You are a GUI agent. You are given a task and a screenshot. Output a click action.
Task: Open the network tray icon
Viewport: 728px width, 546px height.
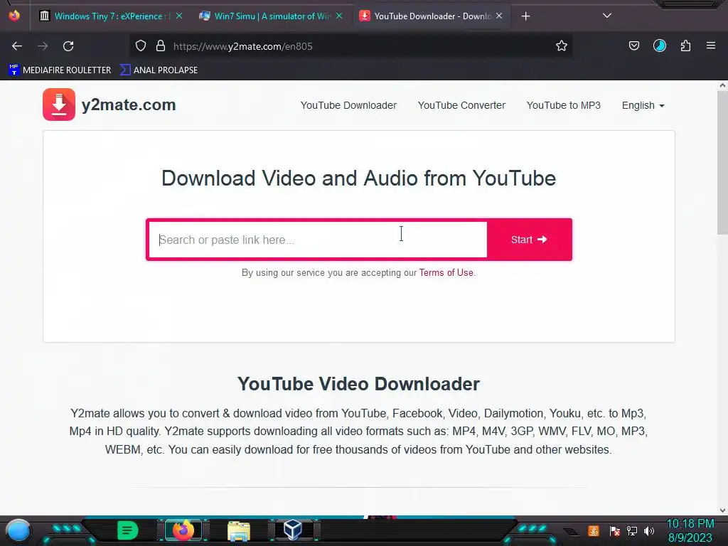(632, 530)
